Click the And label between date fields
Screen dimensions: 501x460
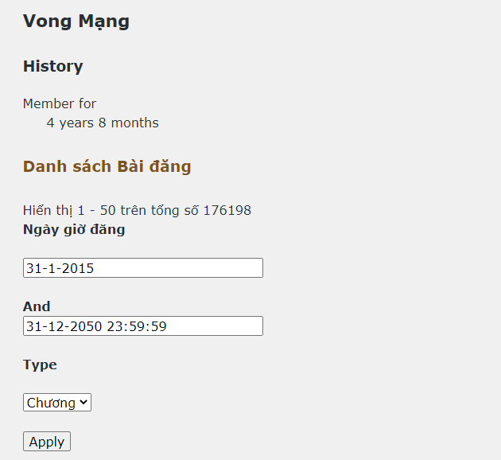tap(37, 306)
